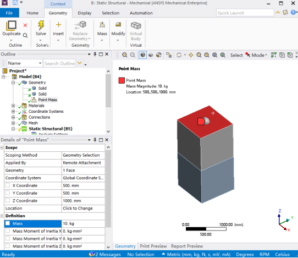Click the Pan arrows icon

tap(191, 55)
